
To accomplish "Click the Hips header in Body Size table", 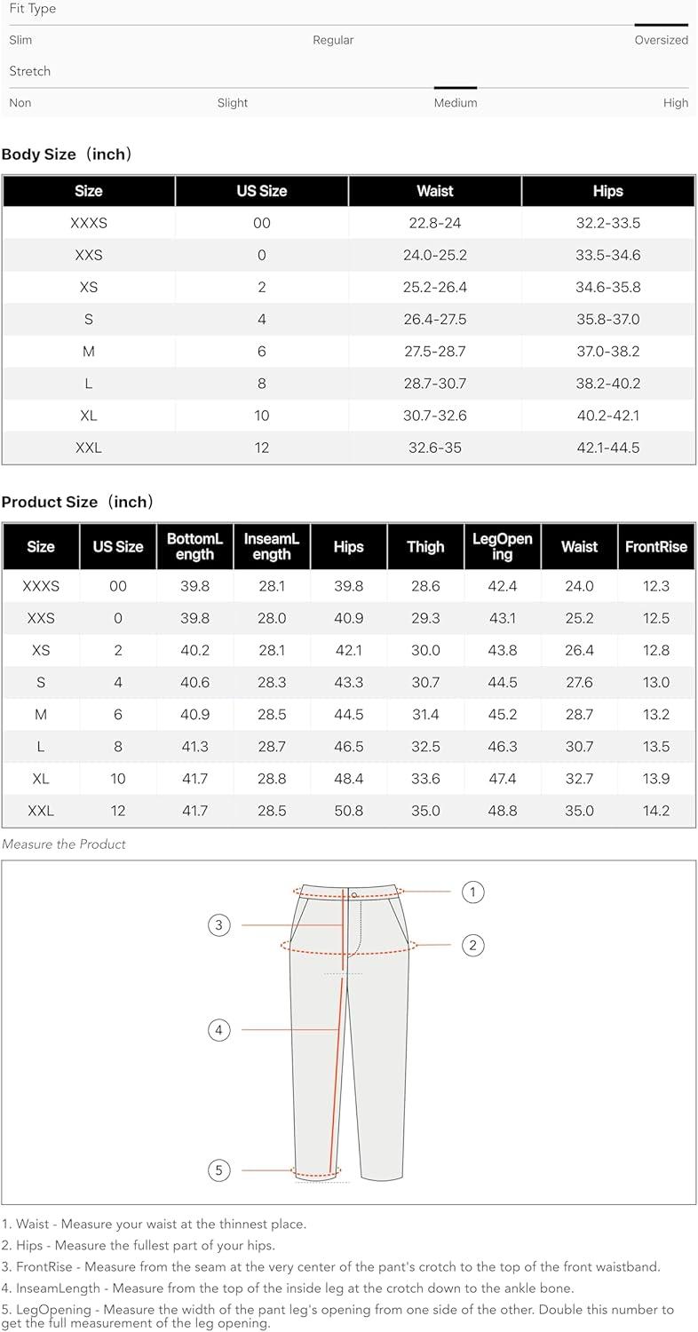I will [608, 191].
